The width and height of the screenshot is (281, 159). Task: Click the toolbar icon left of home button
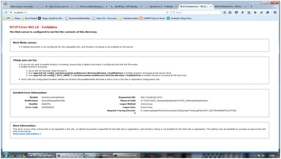[249, 13]
